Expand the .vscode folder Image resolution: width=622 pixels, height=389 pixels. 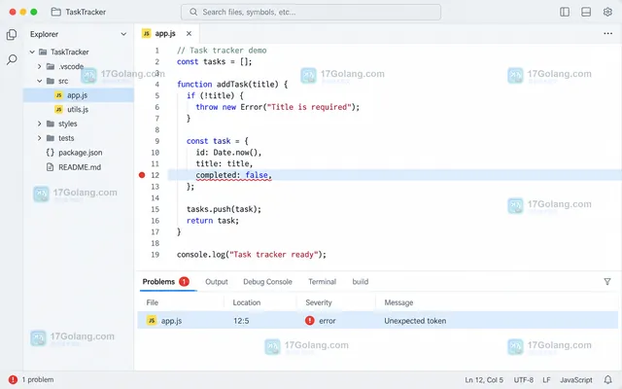pyautogui.click(x=39, y=66)
